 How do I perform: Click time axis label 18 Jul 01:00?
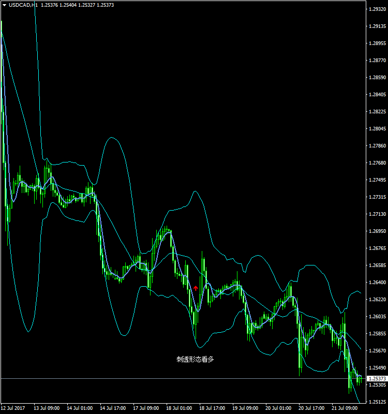click(x=179, y=408)
